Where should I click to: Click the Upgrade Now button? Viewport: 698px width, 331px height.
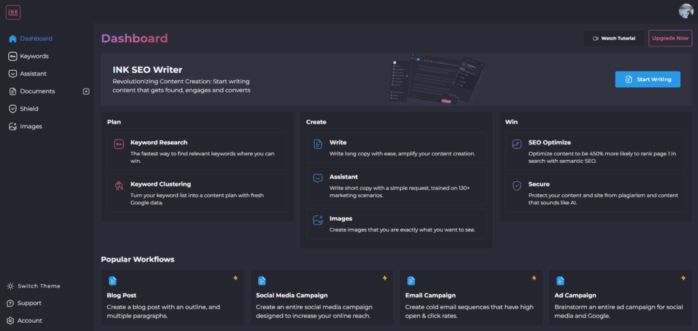point(671,38)
